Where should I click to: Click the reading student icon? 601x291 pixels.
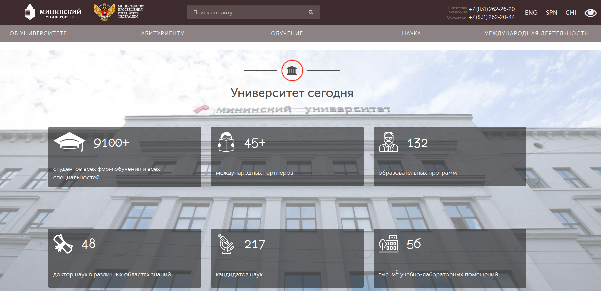[x=226, y=142]
